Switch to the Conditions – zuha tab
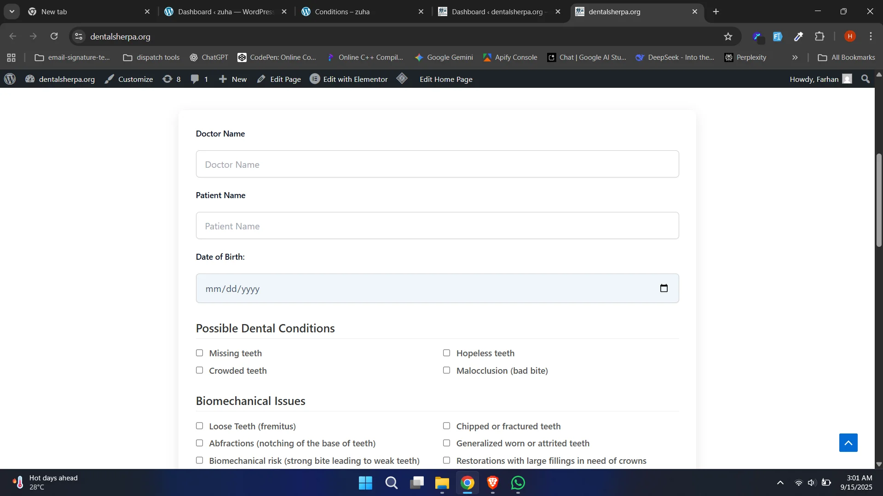The width and height of the screenshot is (883, 496). pyautogui.click(x=363, y=11)
